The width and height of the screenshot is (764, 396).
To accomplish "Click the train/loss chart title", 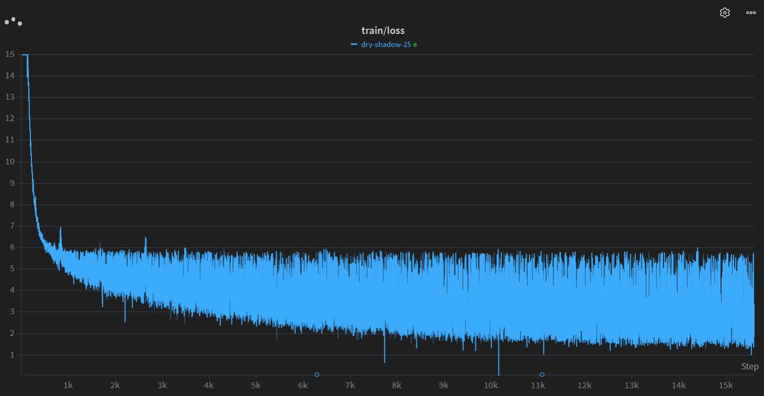I will (x=383, y=30).
